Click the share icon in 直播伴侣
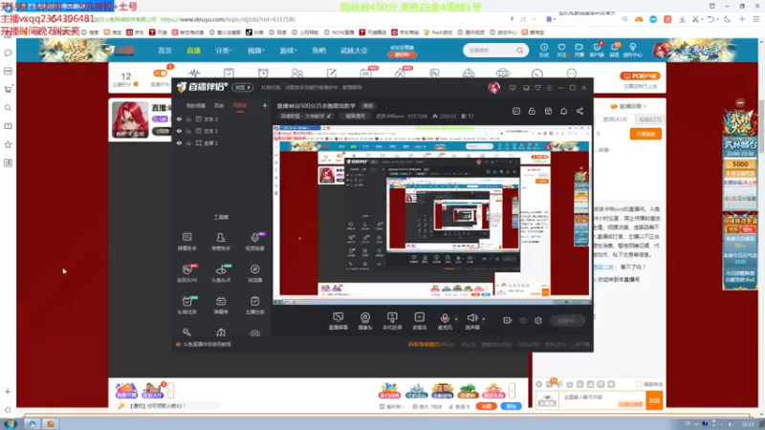 579,111
